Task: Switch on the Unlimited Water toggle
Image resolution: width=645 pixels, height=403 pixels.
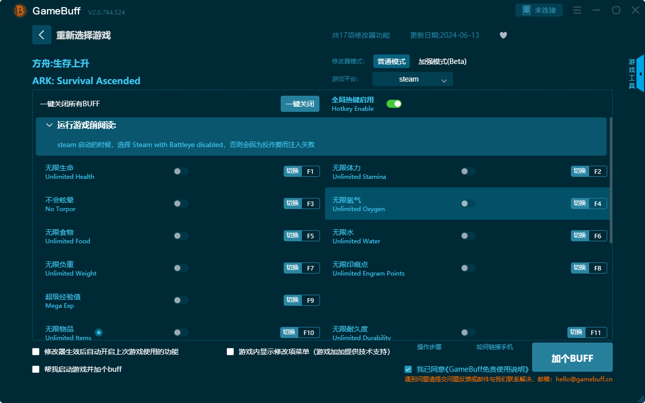Action: coord(468,236)
